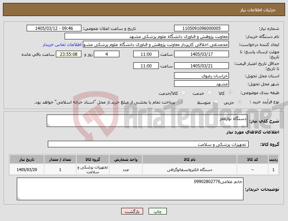Click the buyer organization name field
The image size is (288, 221).
coord(147,36)
